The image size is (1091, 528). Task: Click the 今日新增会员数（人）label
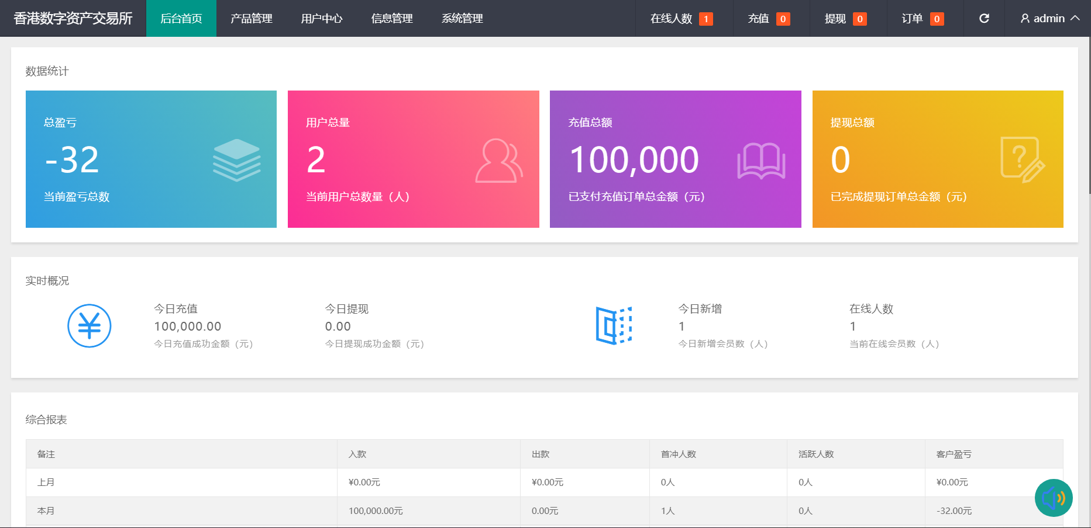tap(723, 344)
